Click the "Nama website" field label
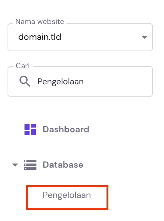The width and height of the screenshot is (164, 221). click(40, 22)
